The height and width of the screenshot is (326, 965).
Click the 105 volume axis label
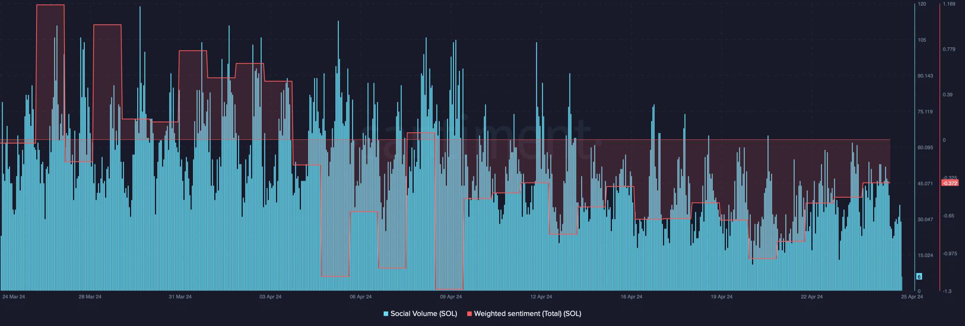coord(922,40)
